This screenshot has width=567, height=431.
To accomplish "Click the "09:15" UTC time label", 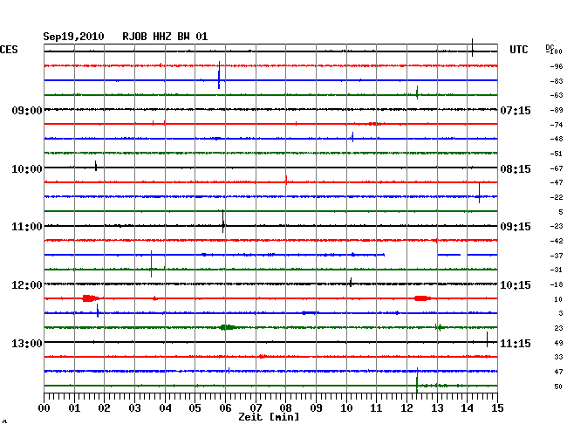I will pos(516,227).
